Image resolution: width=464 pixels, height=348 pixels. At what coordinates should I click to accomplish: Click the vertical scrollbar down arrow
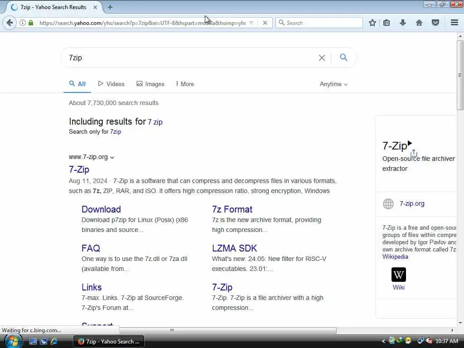coord(460,323)
